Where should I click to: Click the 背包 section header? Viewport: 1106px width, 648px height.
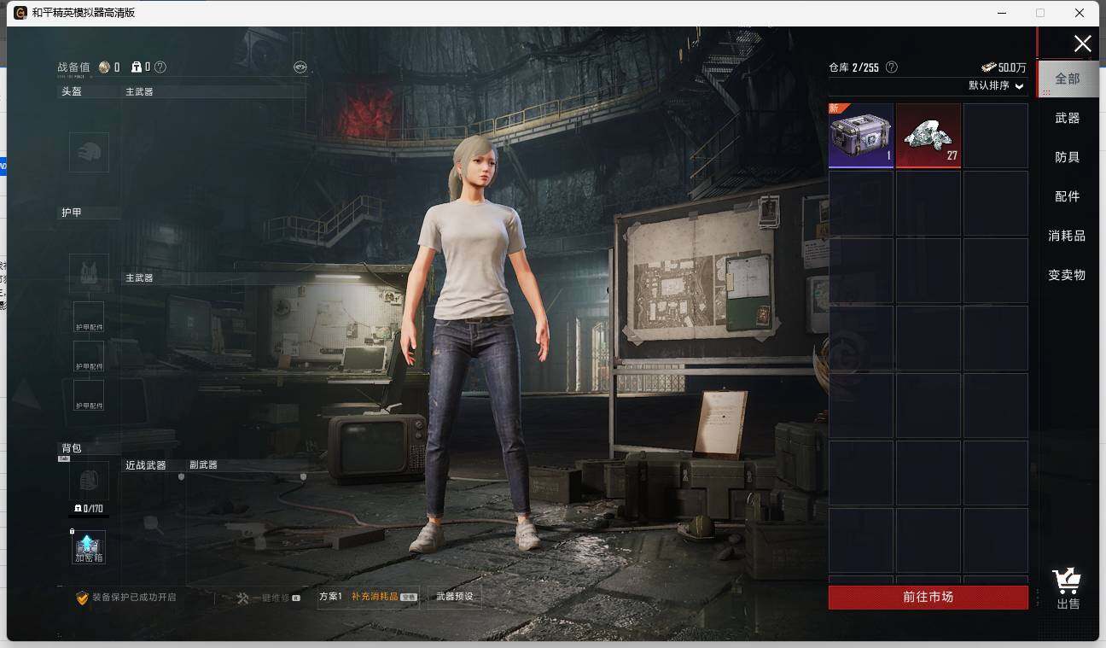[72, 448]
